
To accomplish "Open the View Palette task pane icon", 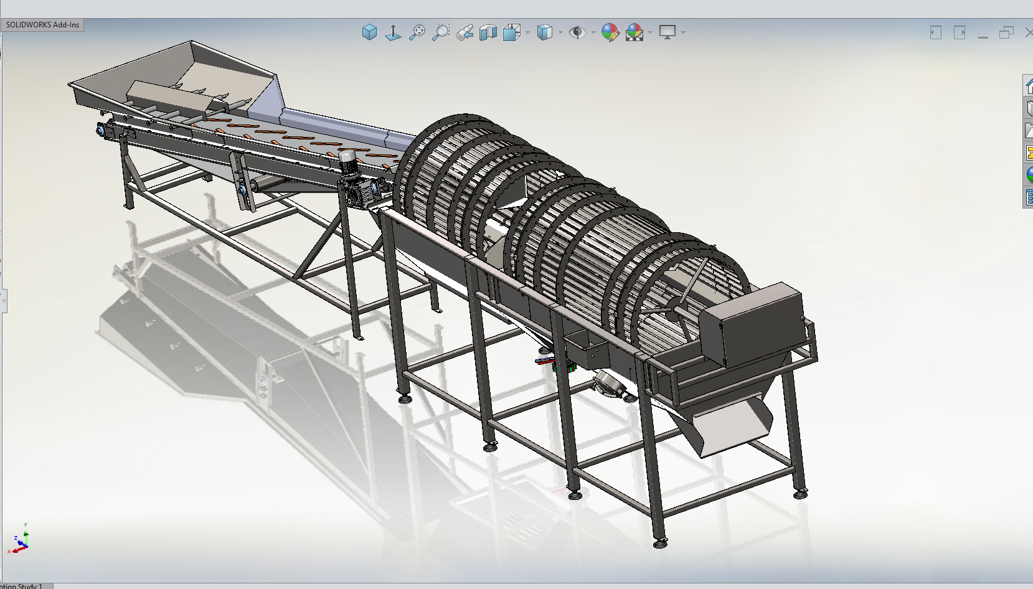I will pyautogui.click(x=1029, y=153).
